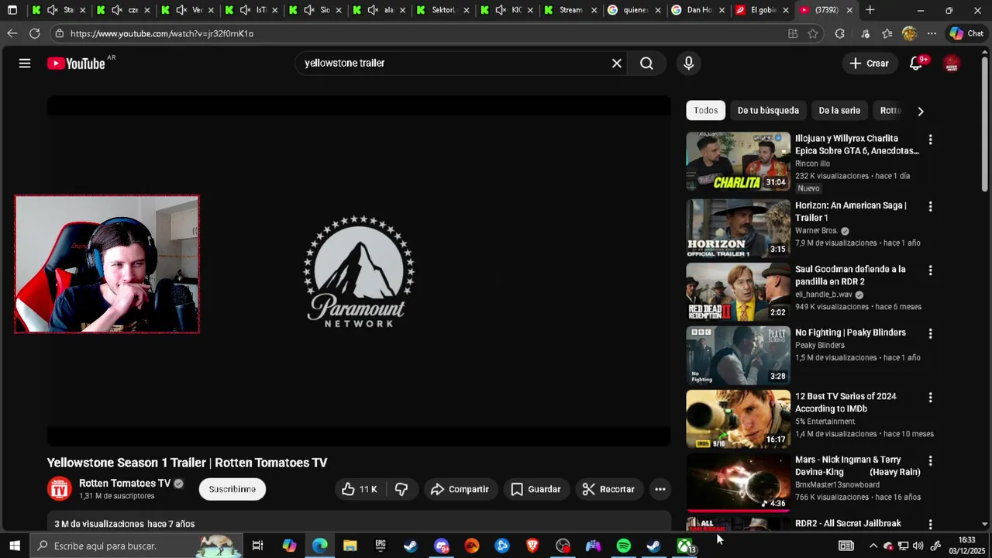The height and width of the screenshot is (558, 992).
Task: Go to the YouTube home logo
Action: 76,64
